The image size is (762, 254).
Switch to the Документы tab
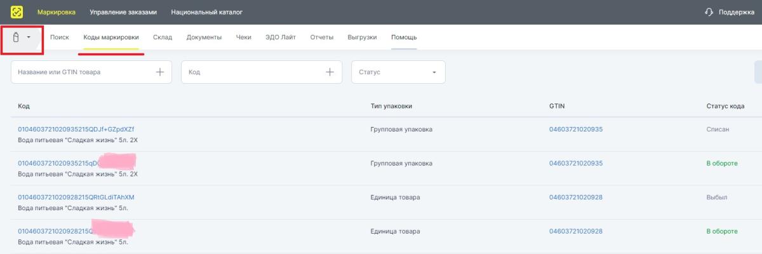[x=204, y=37]
